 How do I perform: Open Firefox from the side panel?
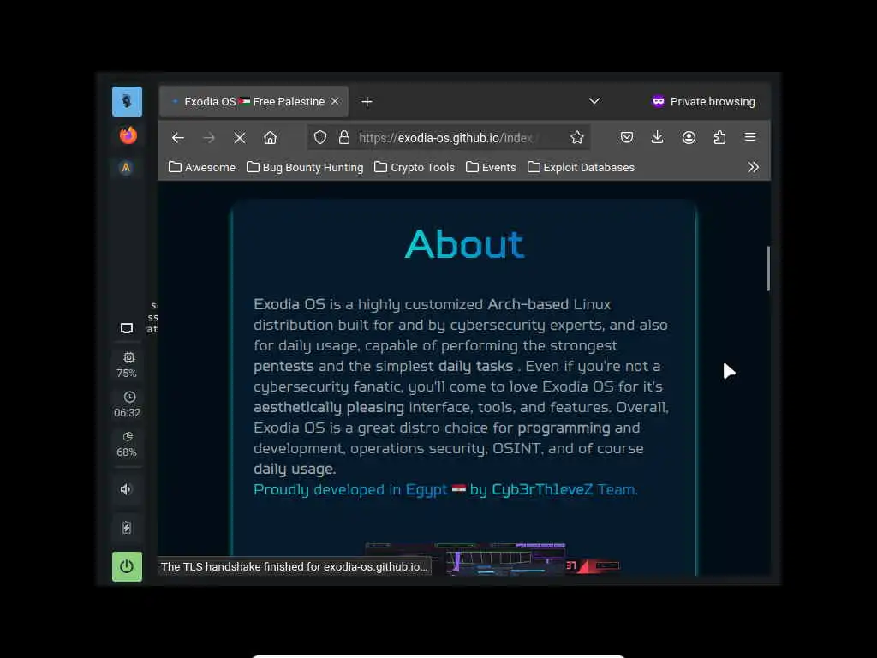click(x=128, y=135)
